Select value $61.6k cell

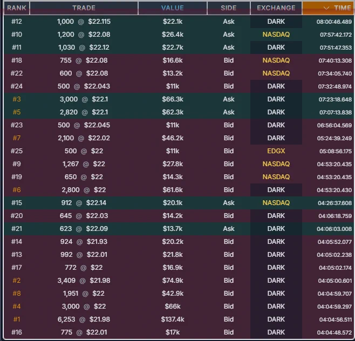173,190
